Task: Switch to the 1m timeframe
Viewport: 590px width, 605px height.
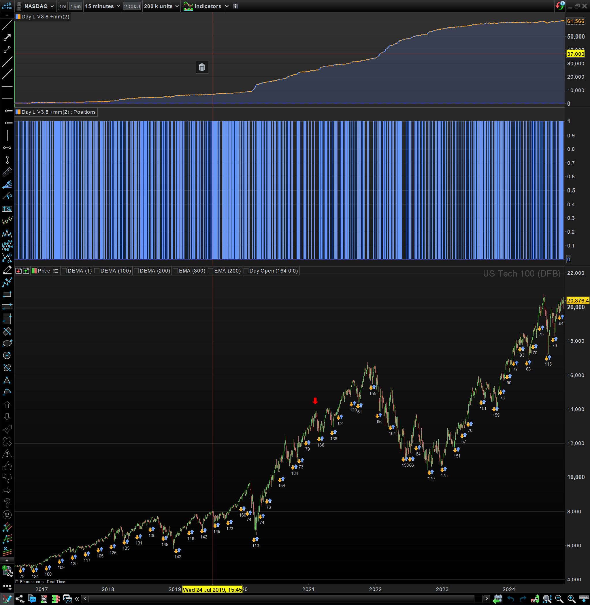Action: point(63,6)
